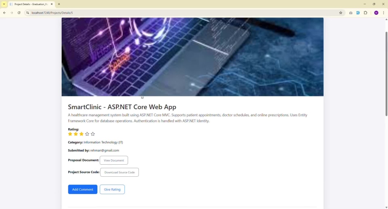388x209 pixels.
Task: Click the fourth empty rating star
Action: (87, 134)
